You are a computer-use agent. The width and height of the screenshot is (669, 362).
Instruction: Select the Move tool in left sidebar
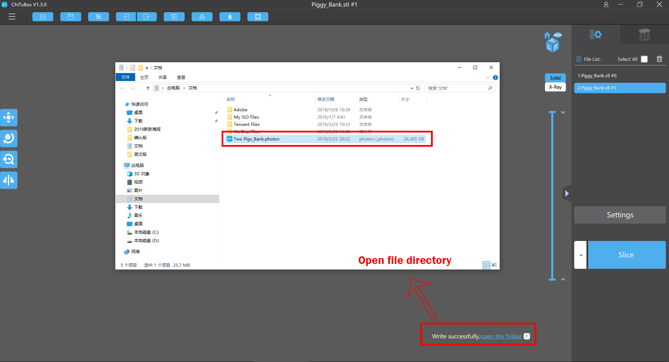pos(9,118)
